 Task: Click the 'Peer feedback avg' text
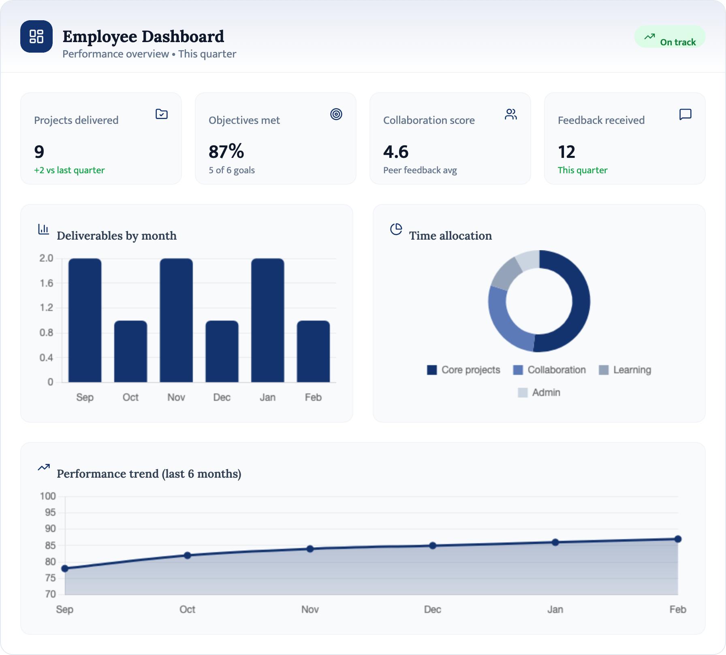click(x=420, y=170)
